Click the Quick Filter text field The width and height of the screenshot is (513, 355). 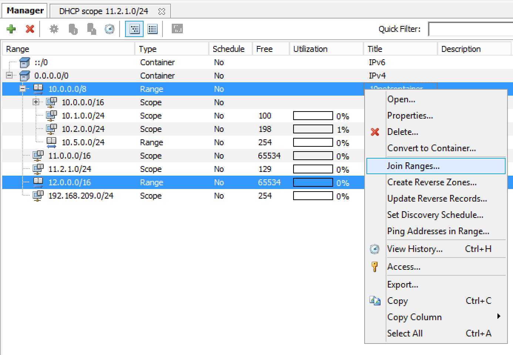coord(470,29)
